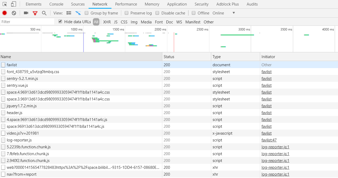Filter requests by JS
338x178 pixels.
[116, 22]
